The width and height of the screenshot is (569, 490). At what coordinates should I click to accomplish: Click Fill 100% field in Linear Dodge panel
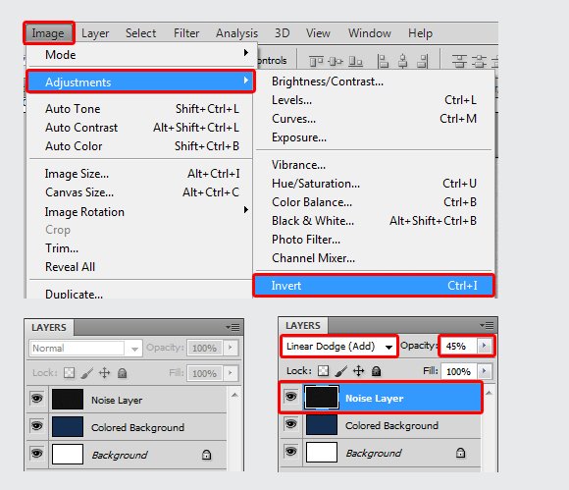pos(459,371)
